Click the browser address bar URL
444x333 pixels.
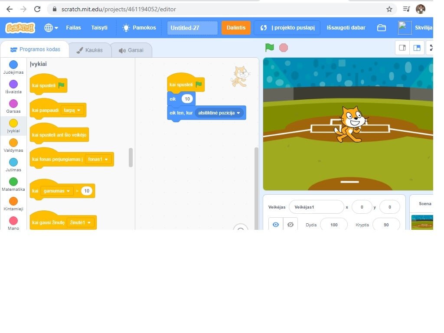[119, 9]
